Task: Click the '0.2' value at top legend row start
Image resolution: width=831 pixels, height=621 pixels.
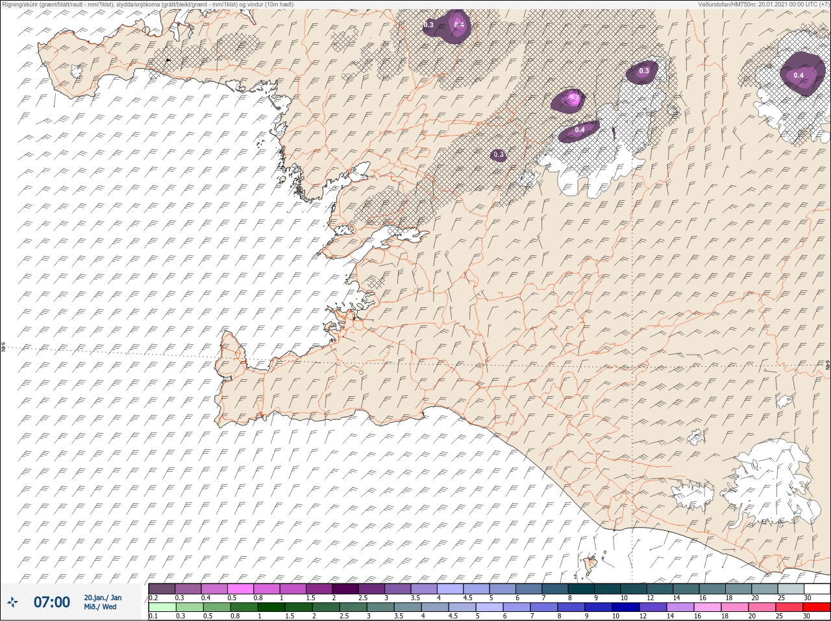Action: coord(153,597)
